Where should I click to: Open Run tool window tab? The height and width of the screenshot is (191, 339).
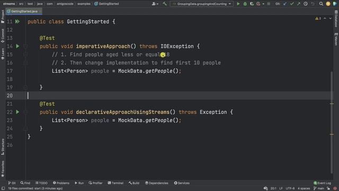(x=79, y=183)
